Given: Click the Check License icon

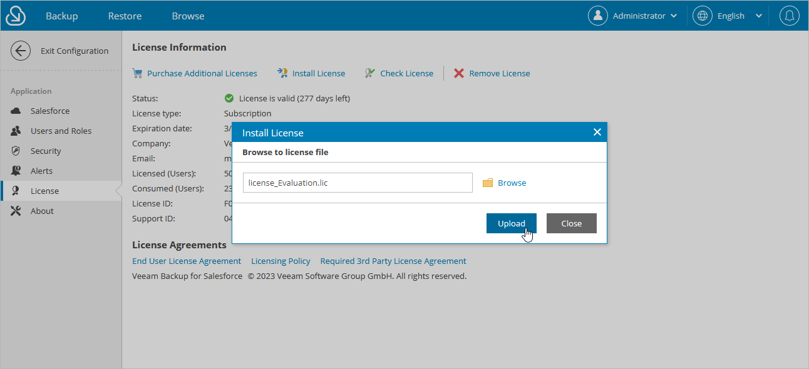Looking at the screenshot, I should tap(370, 73).
